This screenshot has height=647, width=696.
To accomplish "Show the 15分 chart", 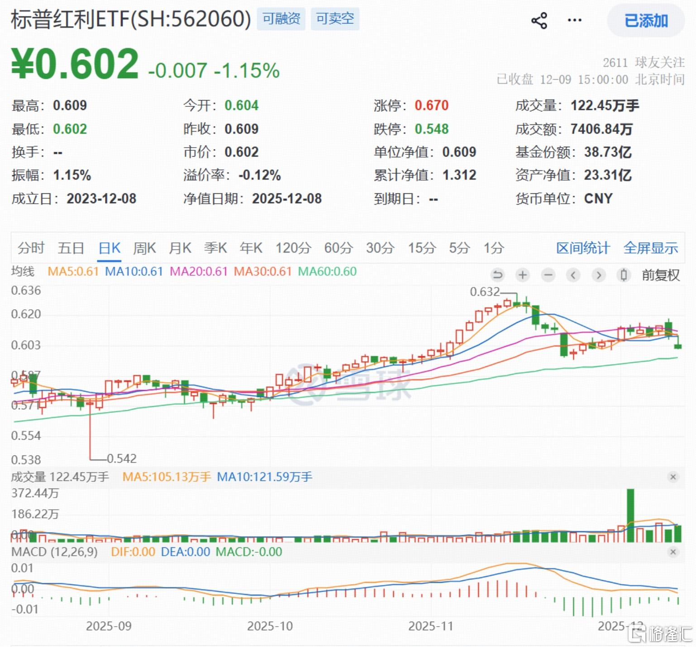I will pyautogui.click(x=422, y=248).
